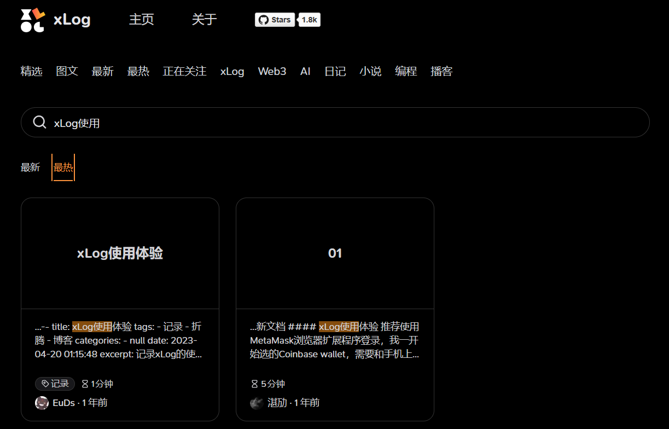Click excerpt mentioning MetaMask浏览器扩展程序
669x429 pixels.
coord(335,340)
